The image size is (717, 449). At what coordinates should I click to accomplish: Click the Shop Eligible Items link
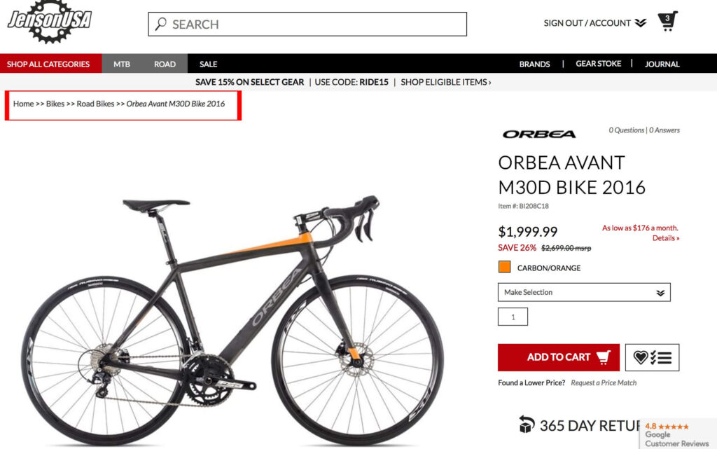445,82
